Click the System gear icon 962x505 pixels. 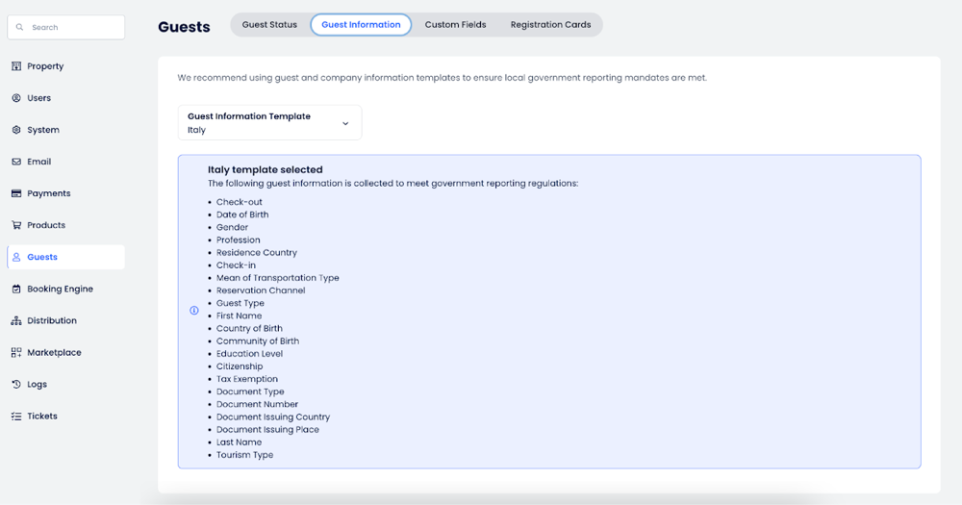16,130
